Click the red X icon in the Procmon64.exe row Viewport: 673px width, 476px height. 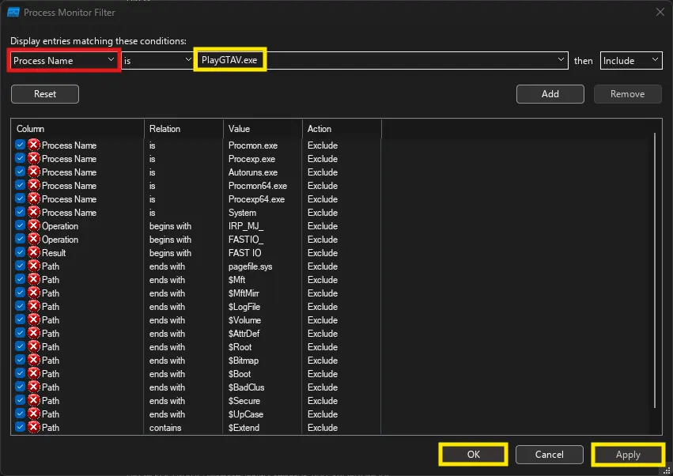34,185
